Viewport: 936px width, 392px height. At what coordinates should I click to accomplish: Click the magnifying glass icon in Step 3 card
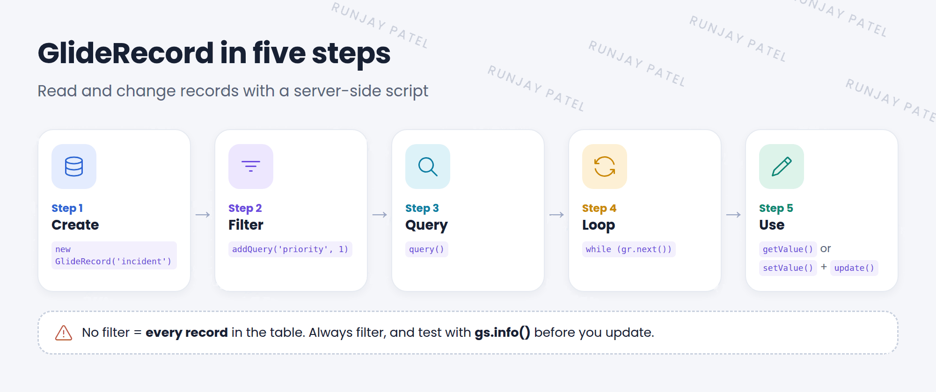click(x=428, y=167)
